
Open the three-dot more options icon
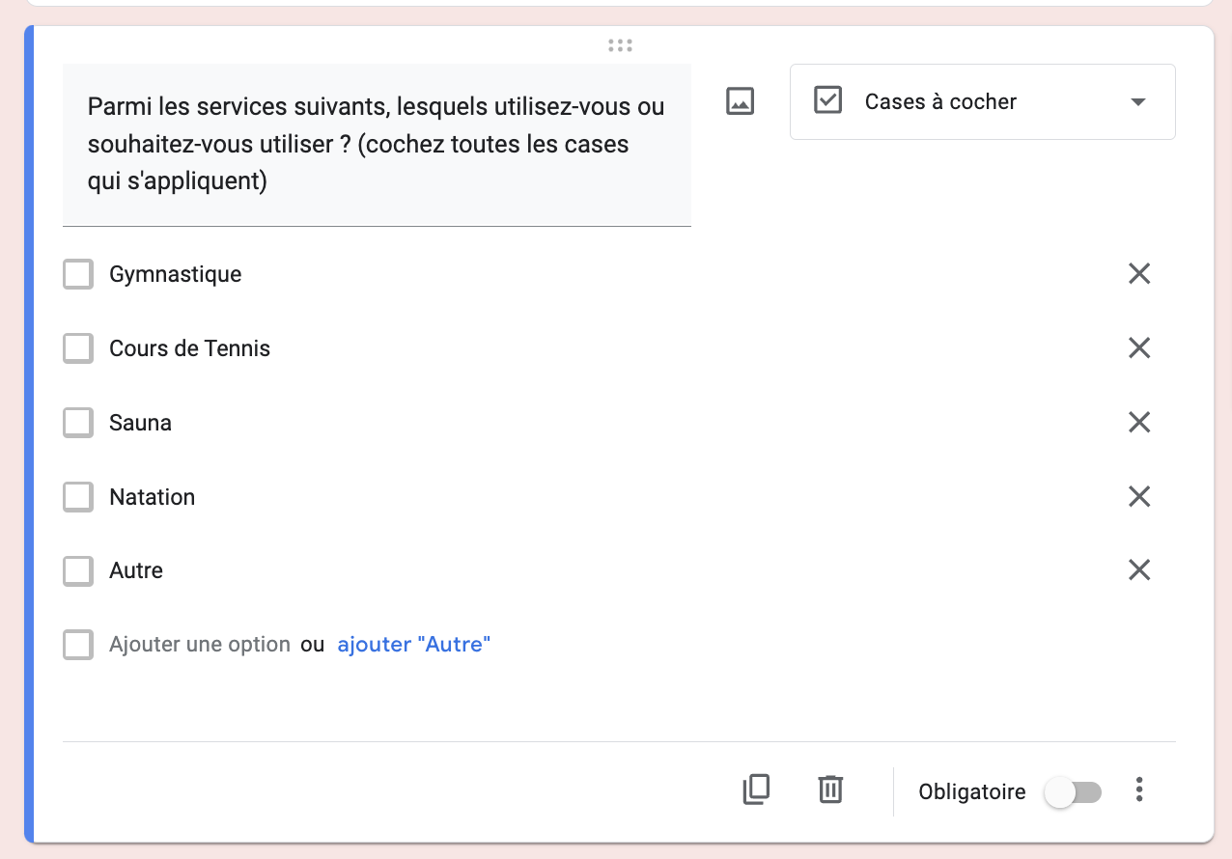click(x=1139, y=790)
